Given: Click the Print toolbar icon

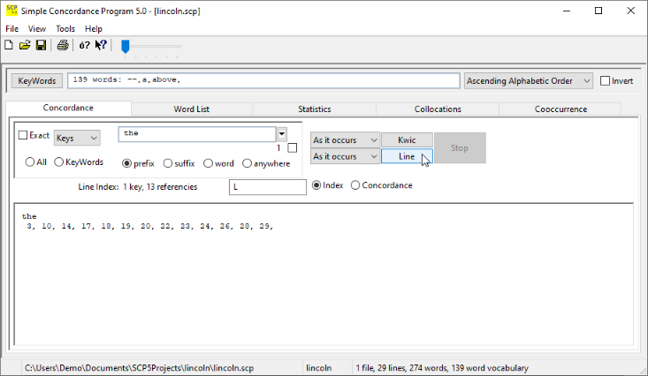Looking at the screenshot, I should (63, 45).
